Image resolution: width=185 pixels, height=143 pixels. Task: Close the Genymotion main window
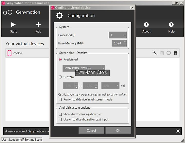[x=182, y=3]
